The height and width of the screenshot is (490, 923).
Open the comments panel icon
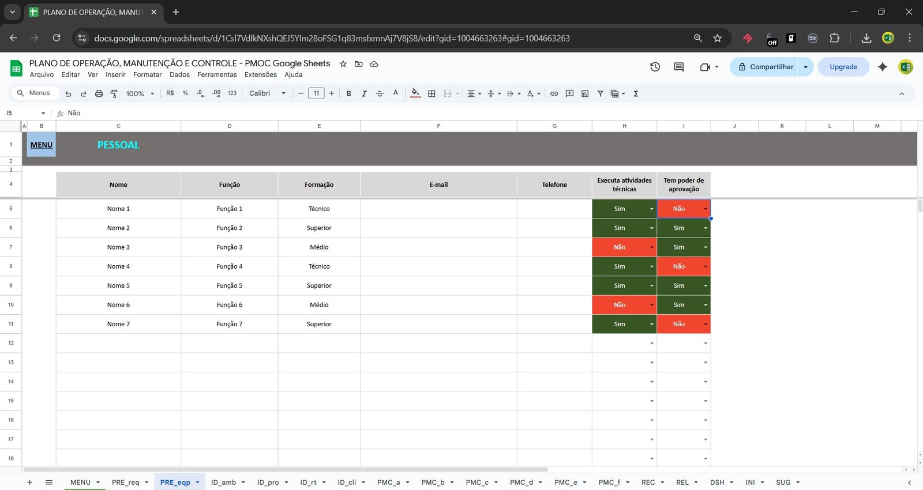point(678,67)
